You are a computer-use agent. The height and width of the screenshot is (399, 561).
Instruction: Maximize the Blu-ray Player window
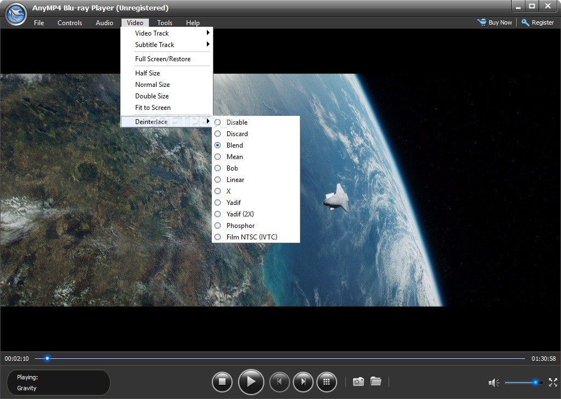(532, 6)
